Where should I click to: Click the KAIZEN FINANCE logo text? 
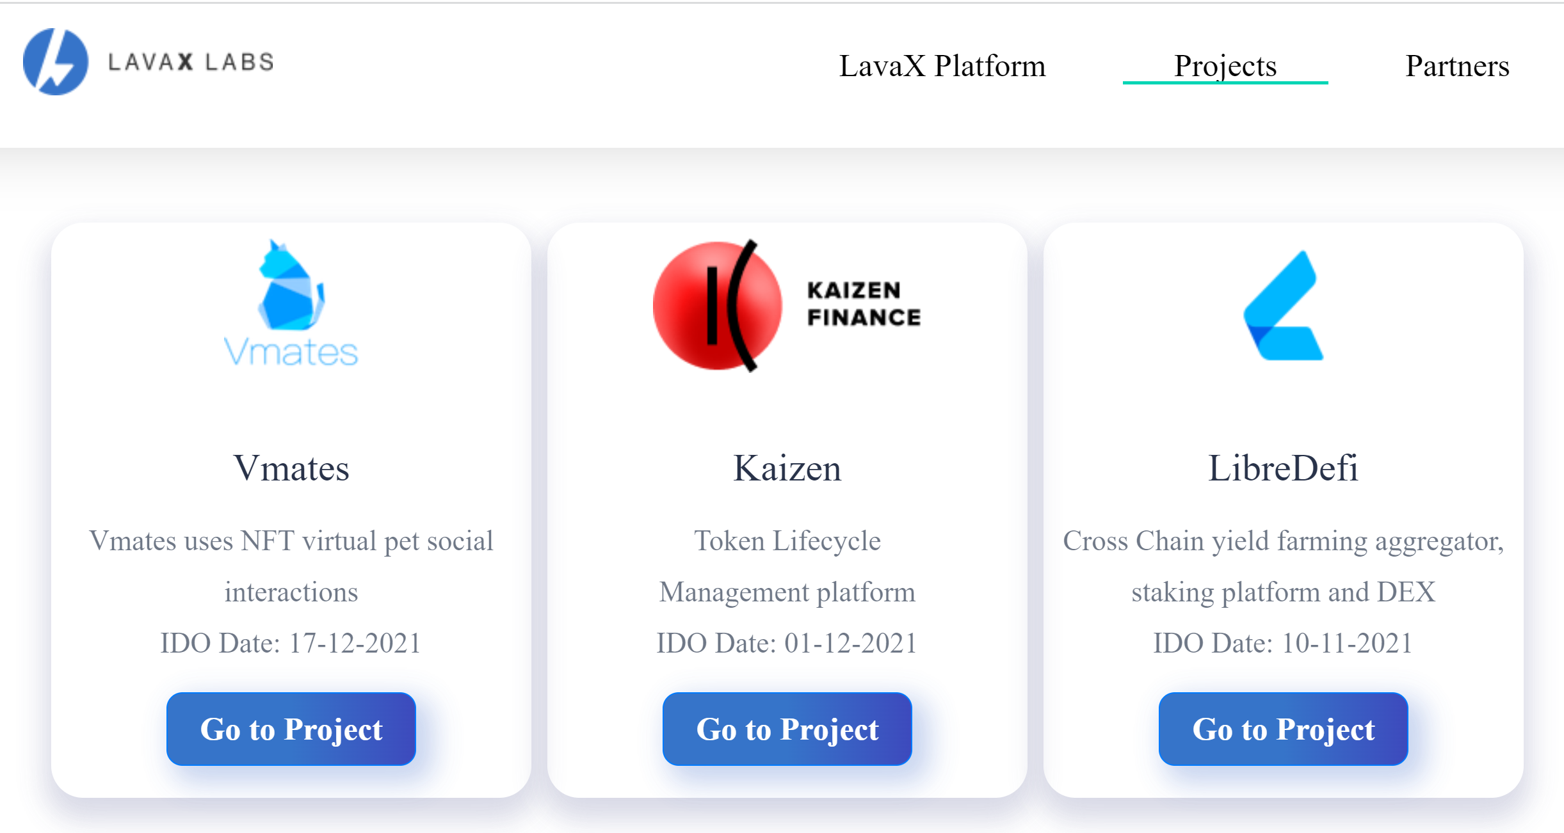click(864, 304)
